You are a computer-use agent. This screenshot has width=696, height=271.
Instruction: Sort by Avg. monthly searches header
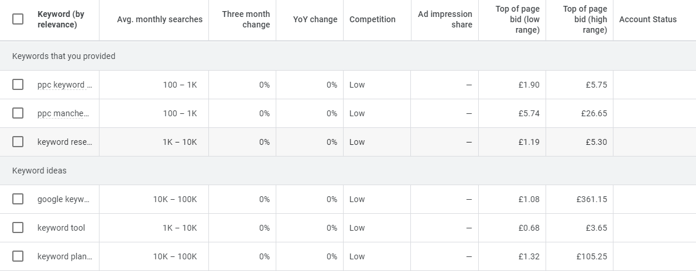point(160,19)
